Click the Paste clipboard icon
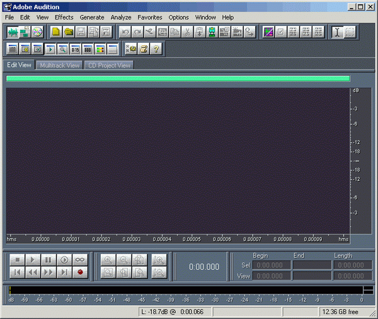 point(200,32)
